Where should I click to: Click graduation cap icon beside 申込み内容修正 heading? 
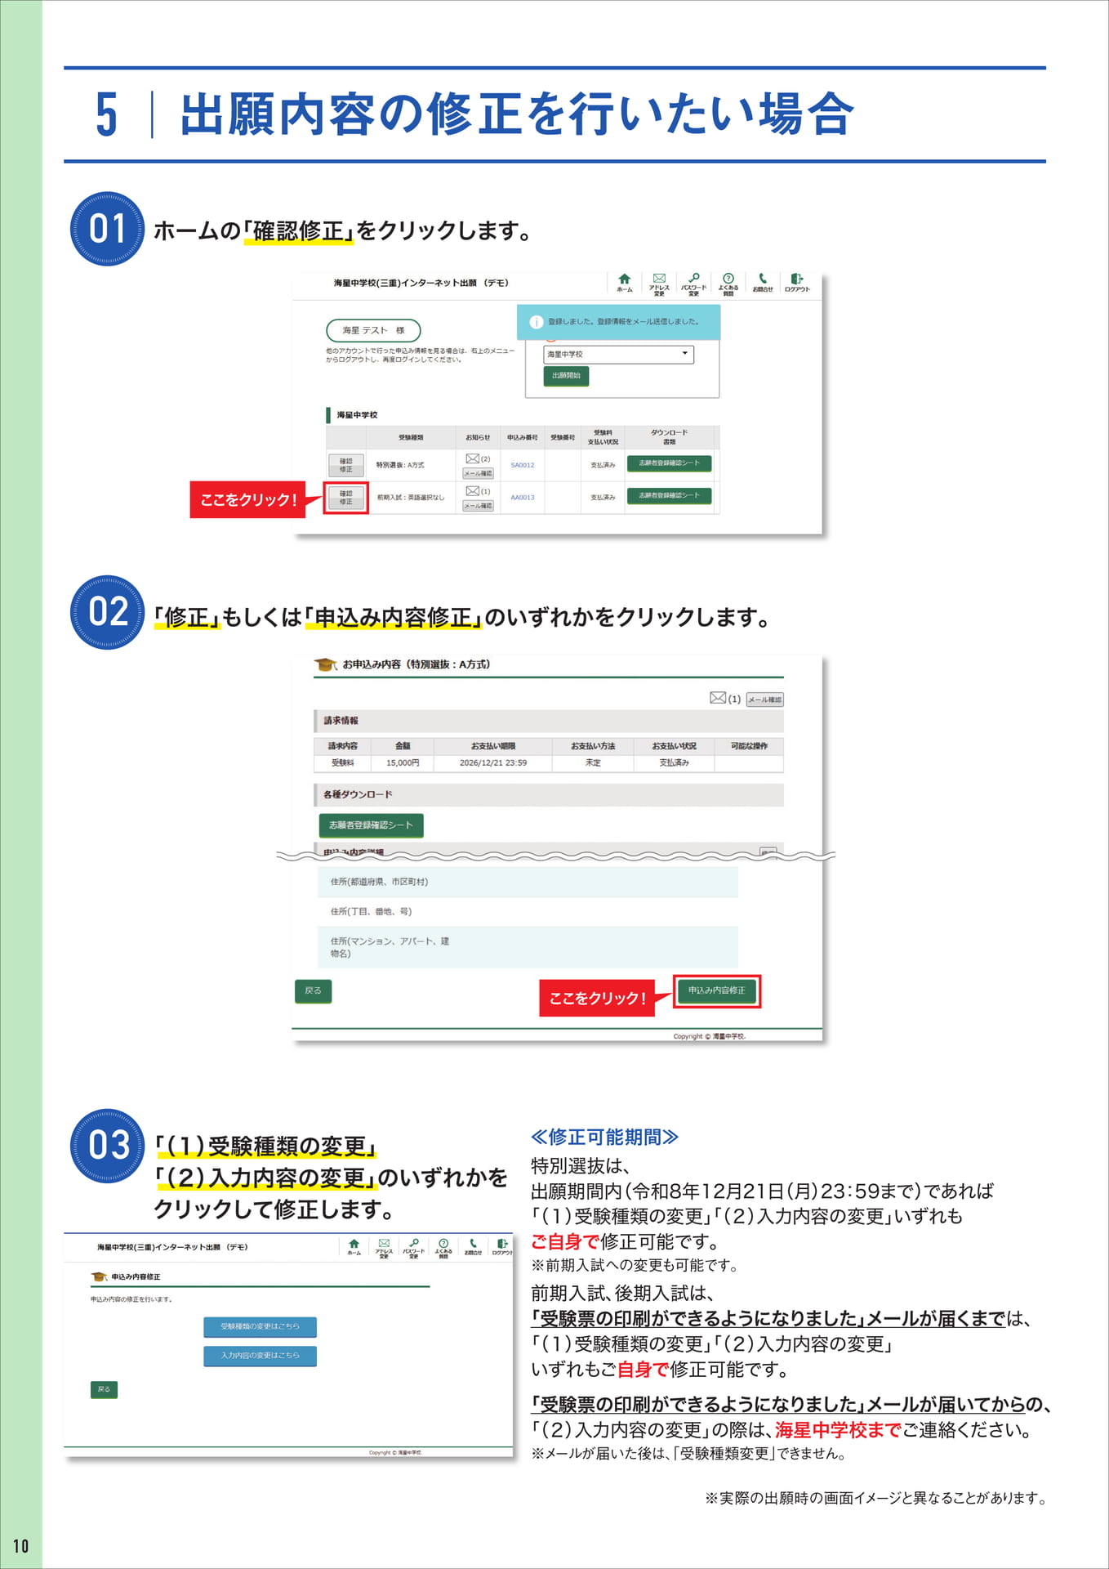(100, 1276)
